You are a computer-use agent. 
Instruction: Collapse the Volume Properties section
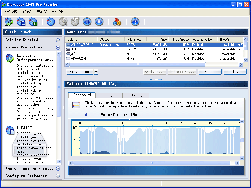(58, 47)
